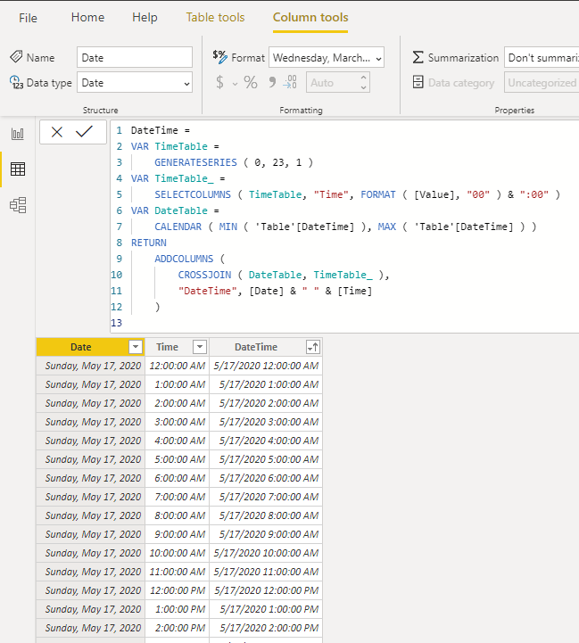579x643 pixels.
Task: Open the Summarization dropdown
Action: (542, 57)
